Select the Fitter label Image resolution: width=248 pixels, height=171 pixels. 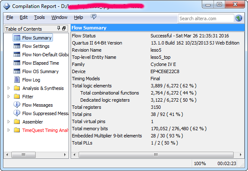coord(28,97)
